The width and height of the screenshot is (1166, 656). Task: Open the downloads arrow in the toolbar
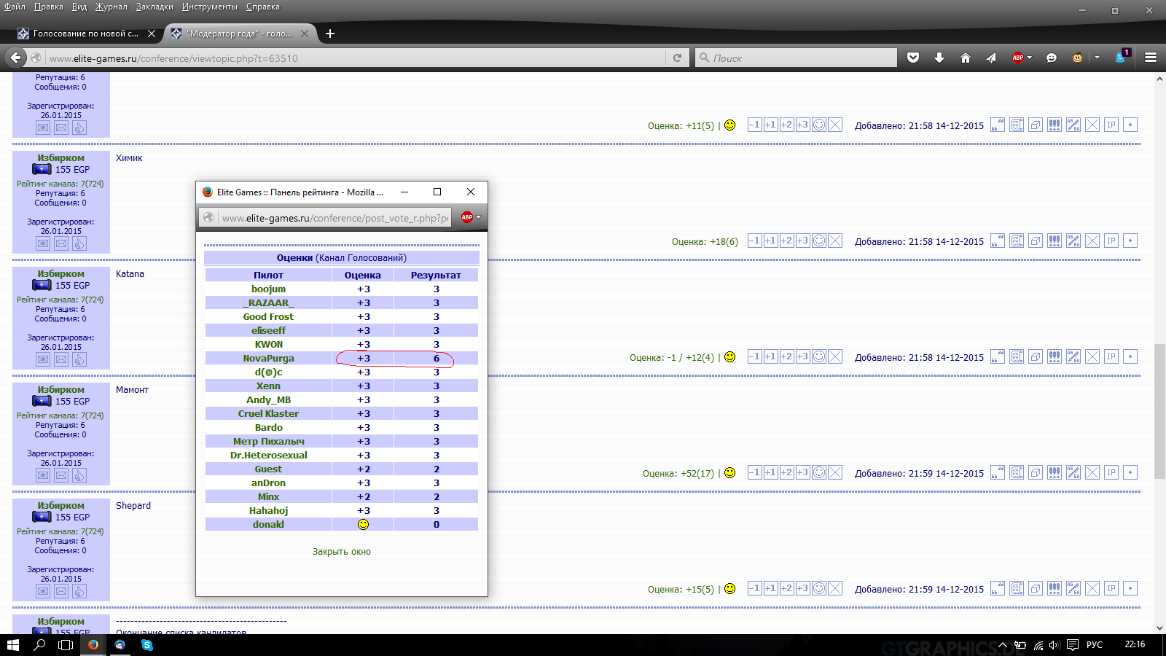(939, 58)
